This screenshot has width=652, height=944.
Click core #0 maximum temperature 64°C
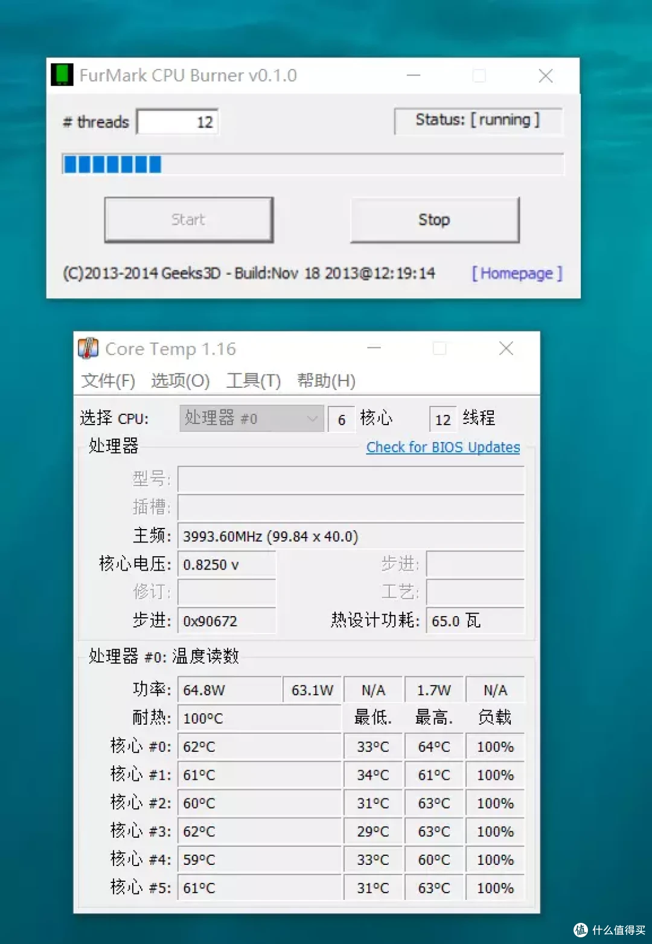(434, 747)
